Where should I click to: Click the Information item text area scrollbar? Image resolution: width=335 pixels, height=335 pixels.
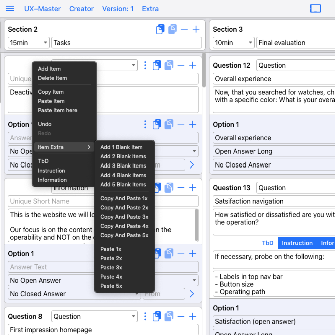point(196,225)
